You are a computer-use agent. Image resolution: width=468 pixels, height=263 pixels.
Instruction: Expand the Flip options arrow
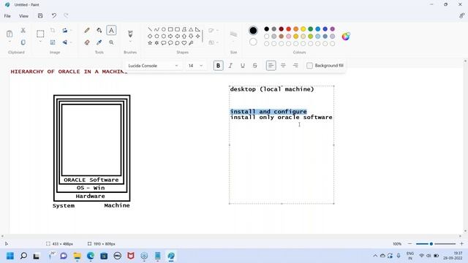[72, 42]
